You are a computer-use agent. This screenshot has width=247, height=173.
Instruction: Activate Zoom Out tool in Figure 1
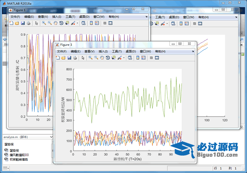[x=50, y=23]
